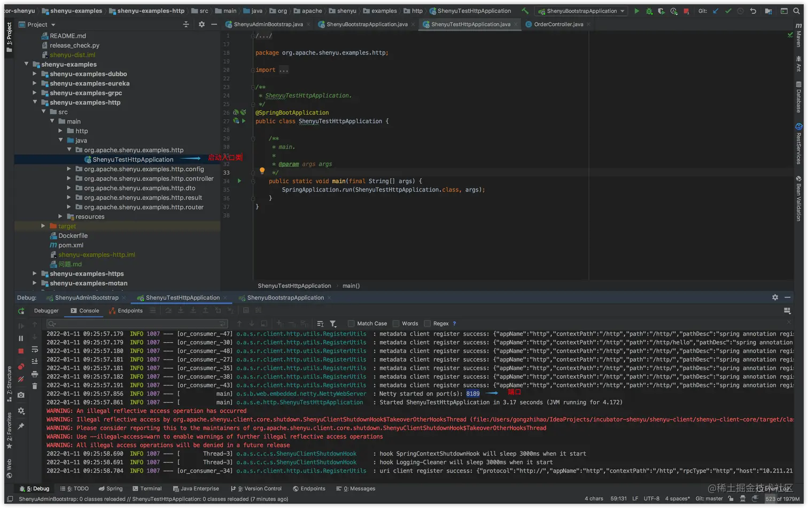
Task: Switch to OrderController.java editor tab
Action: tap(558, 25)
